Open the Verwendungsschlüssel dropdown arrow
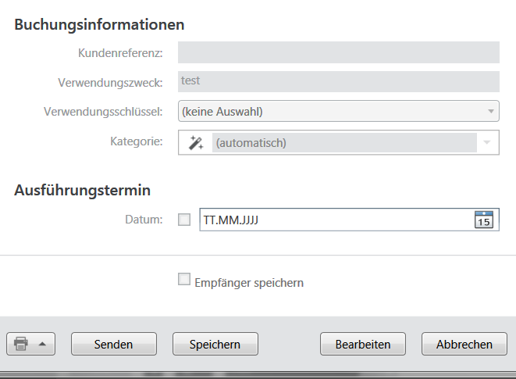Image resolution: width=516 pixels, height=379 pixels. [490, 112]
